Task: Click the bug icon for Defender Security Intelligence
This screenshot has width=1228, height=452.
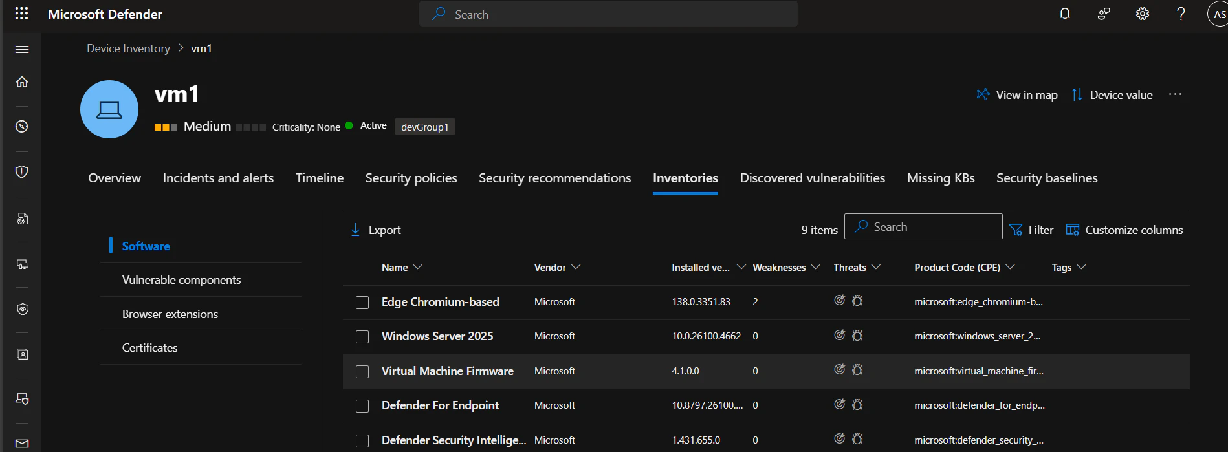Action: click(x=857, y=438)
